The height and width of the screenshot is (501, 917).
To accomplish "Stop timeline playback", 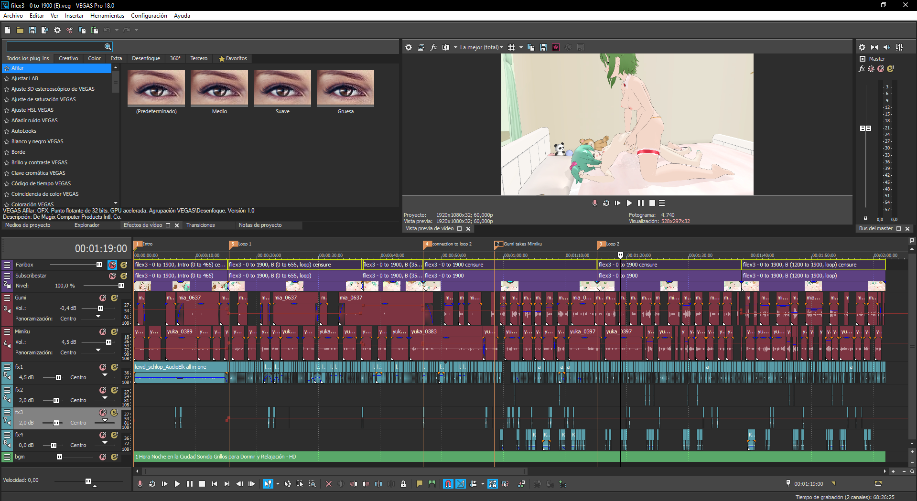I will 202,484.
